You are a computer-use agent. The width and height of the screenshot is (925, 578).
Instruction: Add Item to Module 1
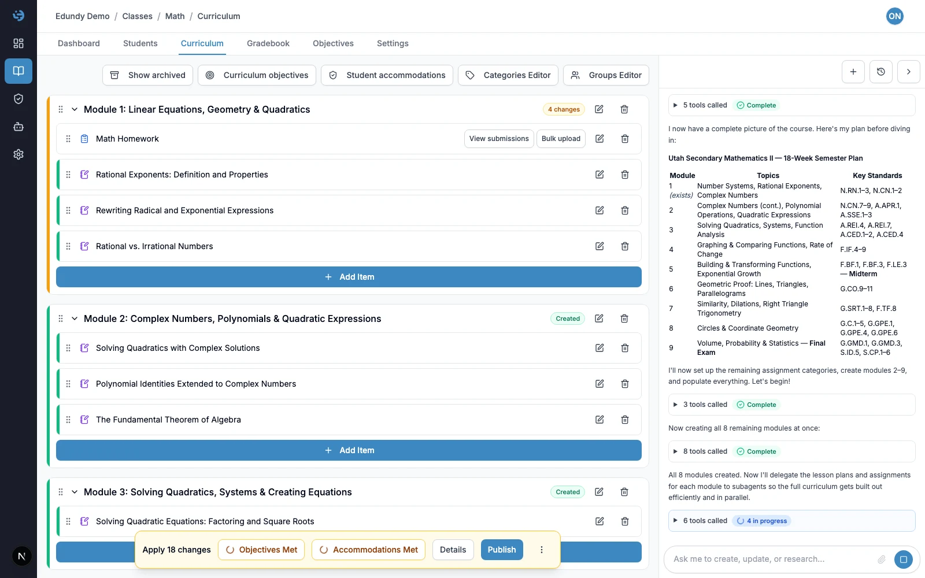[x=349, y=277]
